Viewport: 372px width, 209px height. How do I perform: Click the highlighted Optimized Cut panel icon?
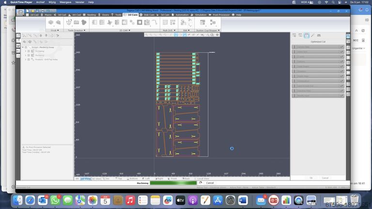pyautogui.click(x=307, y=35)
